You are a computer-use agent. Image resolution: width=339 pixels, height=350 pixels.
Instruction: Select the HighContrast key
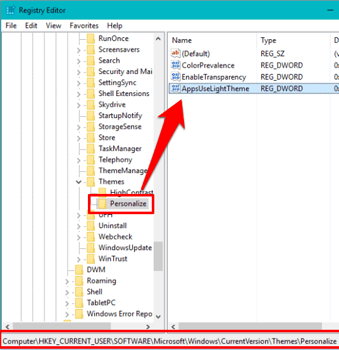click(x=132, y=192)
